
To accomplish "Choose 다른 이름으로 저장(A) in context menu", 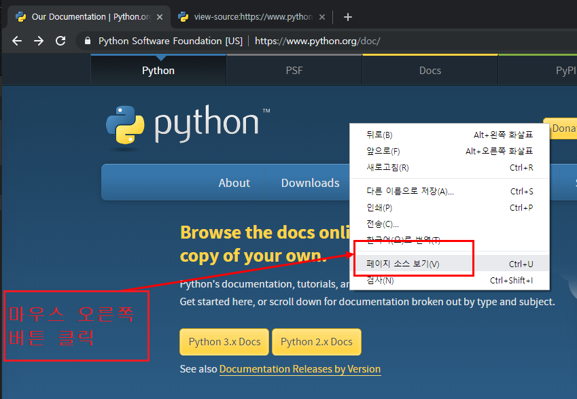I will click(449, 192).
